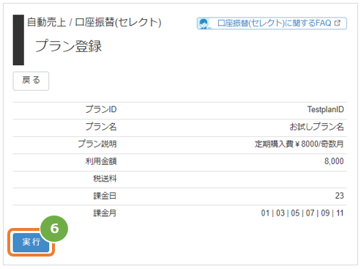Viewport: 361px width, 269px height.
Task: Click the 利用金額 row label
Action: click(101, 161)
